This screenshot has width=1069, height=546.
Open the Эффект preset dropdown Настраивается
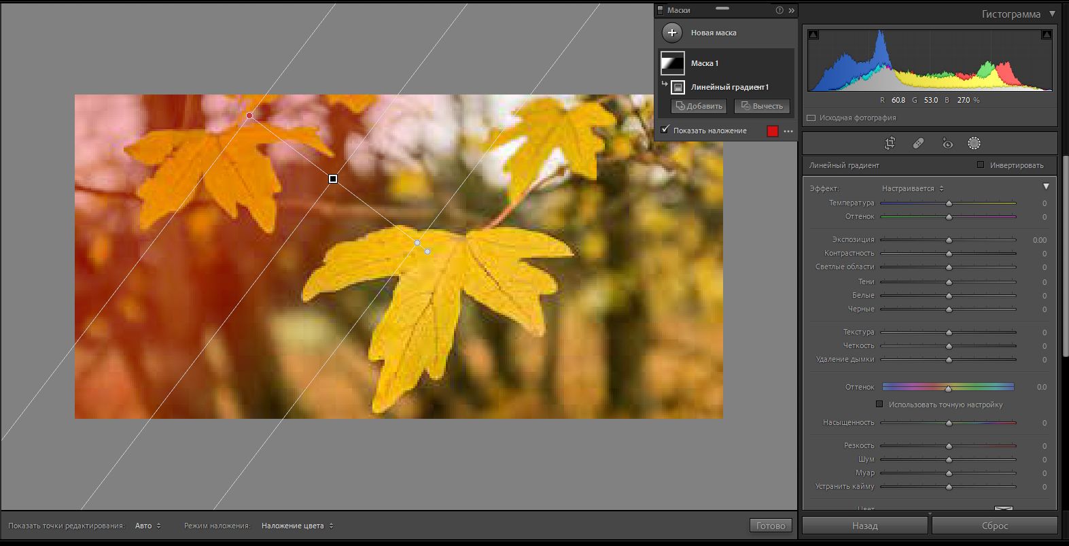coord(913,188)
